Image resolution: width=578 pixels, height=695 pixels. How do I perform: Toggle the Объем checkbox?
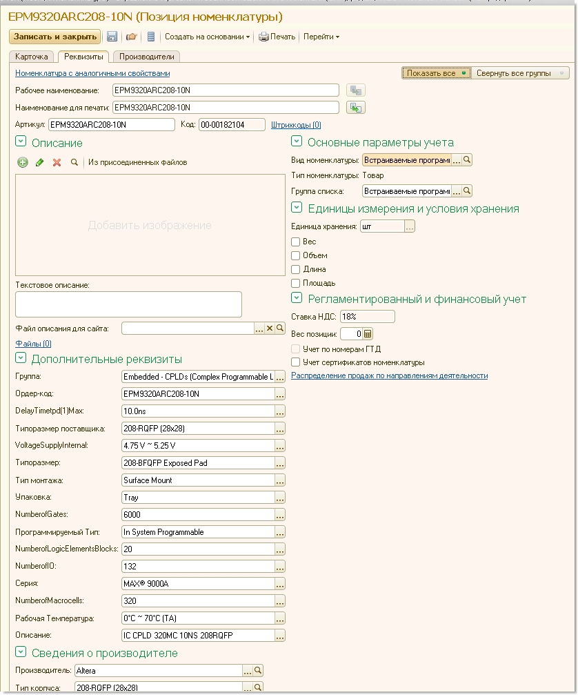pyautogui.click(x=296, y=255)
